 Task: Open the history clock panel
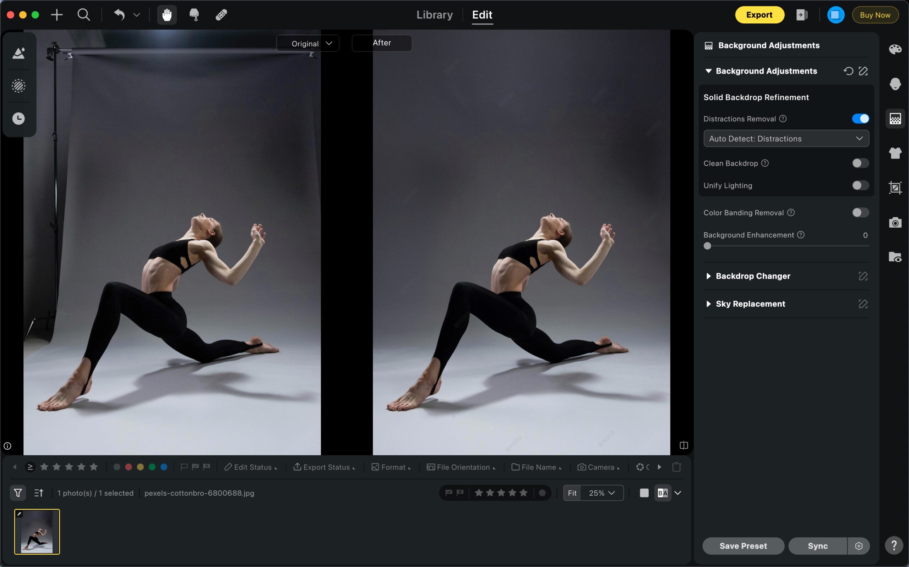18,118
